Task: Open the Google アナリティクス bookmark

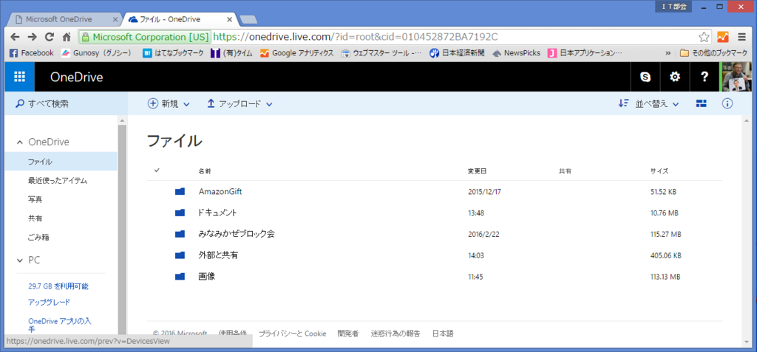Action: (x=297, y=53)
